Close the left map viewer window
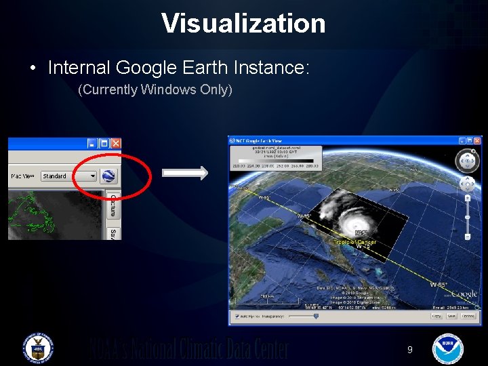Image resolution: width=488 pixels, height=366 pixels. [x=116, y=144]
